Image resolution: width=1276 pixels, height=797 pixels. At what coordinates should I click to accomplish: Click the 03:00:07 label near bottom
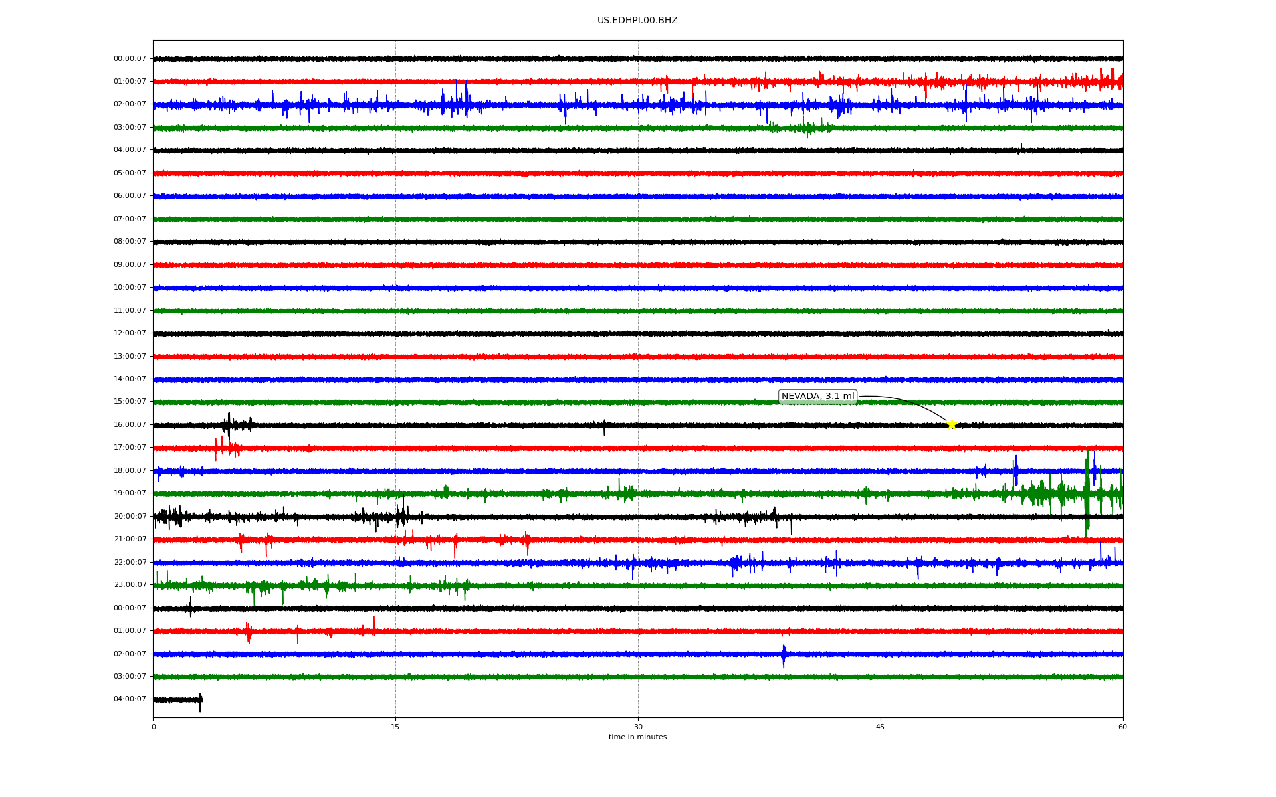click(x=130, y=677)
